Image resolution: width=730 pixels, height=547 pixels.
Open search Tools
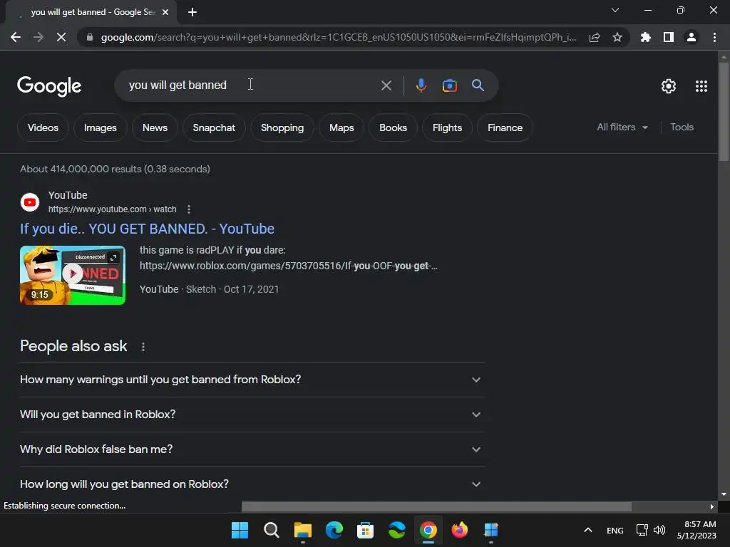pyautogui.click(x=682, y=127)
